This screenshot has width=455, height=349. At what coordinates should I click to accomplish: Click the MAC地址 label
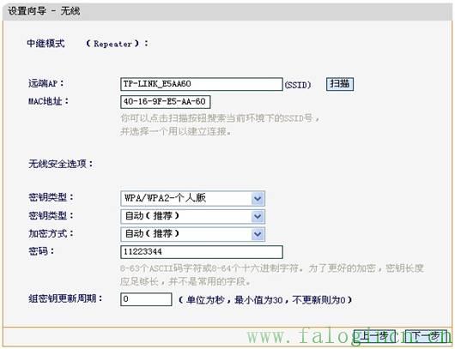tap(48, 101)
